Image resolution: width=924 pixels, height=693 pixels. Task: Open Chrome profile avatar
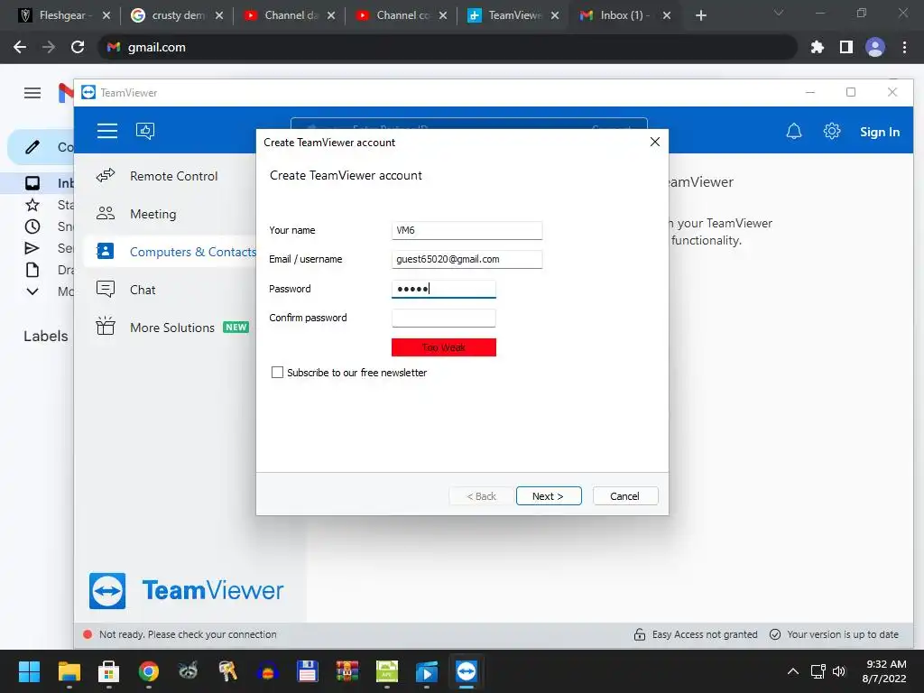pos(875,47)
